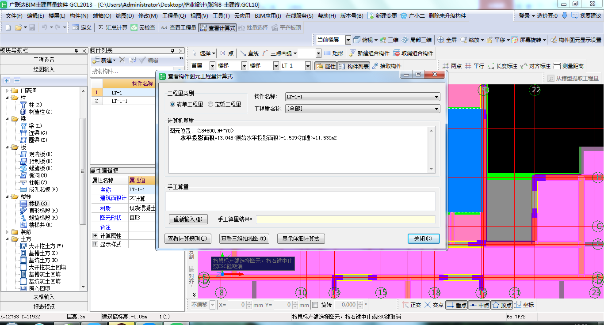Screen dimensions: 604x325
Task: Enable the 旋转 checkbox
Action: pyautogui.click(x=315, y=305)
